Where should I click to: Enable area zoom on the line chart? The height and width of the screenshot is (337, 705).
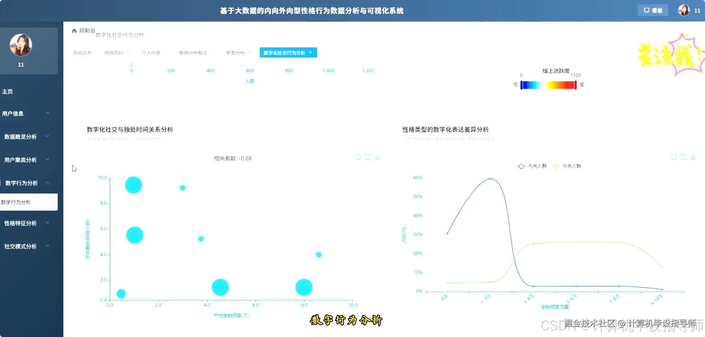pos(674,157)
